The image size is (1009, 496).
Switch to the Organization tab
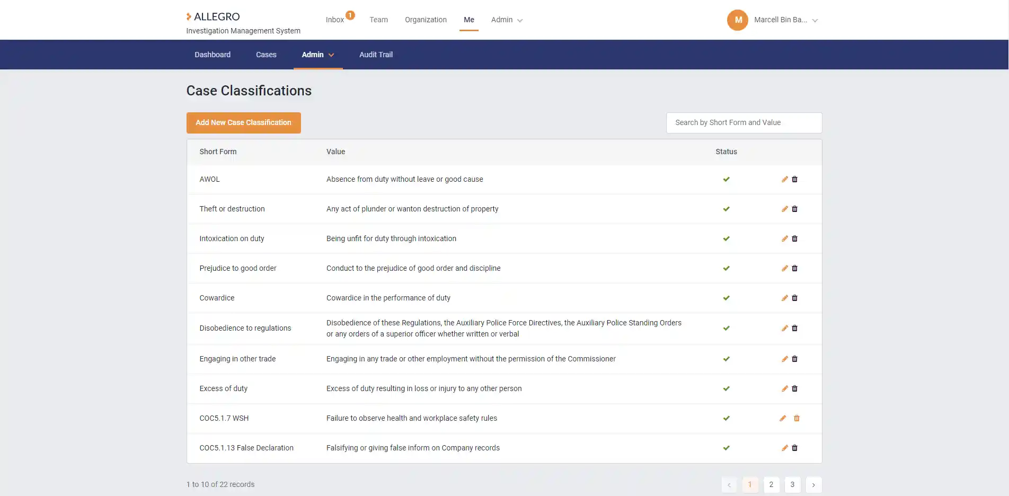[x=426, y=20]
